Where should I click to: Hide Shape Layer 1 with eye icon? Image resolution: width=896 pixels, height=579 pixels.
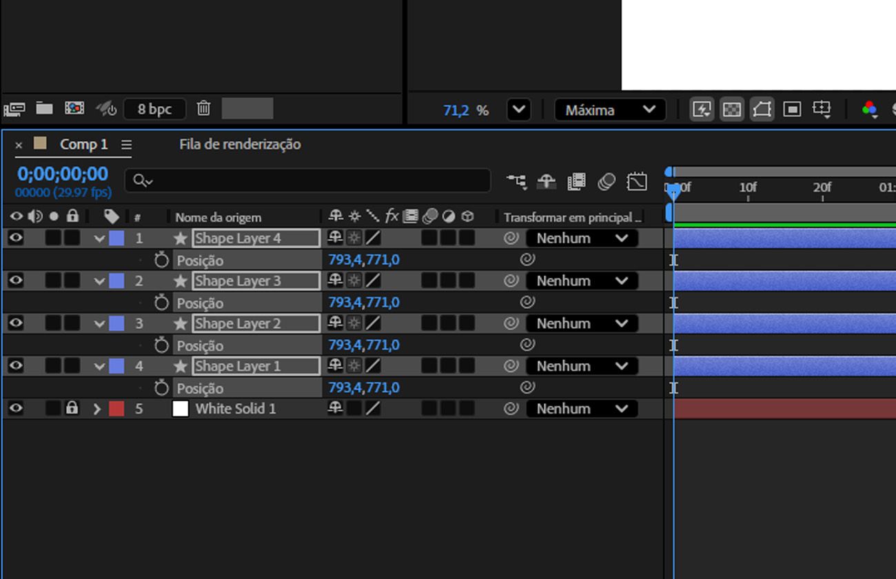(15, 366)
